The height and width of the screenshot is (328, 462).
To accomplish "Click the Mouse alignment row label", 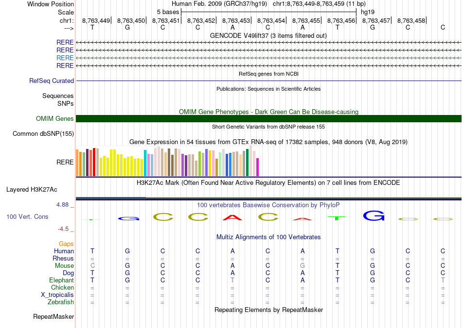I will tap(64, 266).
